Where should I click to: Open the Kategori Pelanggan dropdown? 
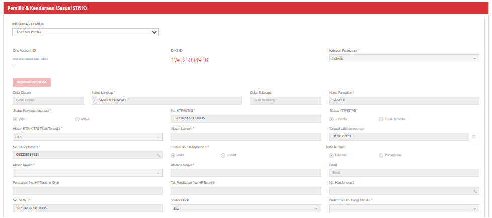[x=404, y=58]
